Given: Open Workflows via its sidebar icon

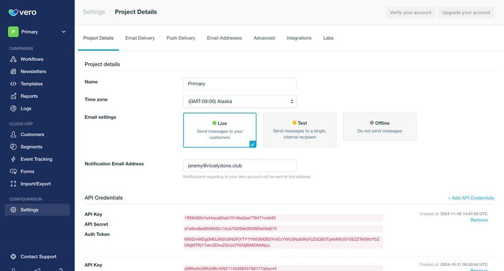Looking at the screenshot, I should click(13, 59).
